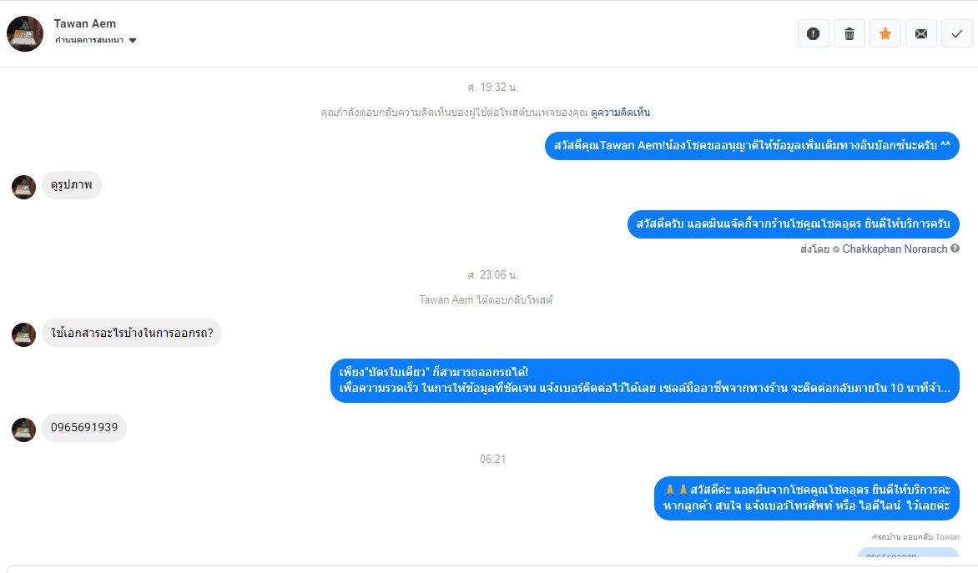Screen dimensions: 978x573
Task: Click the greeting bubble mentioning Tawan Aem inbox
Action: tap(752, 146)
